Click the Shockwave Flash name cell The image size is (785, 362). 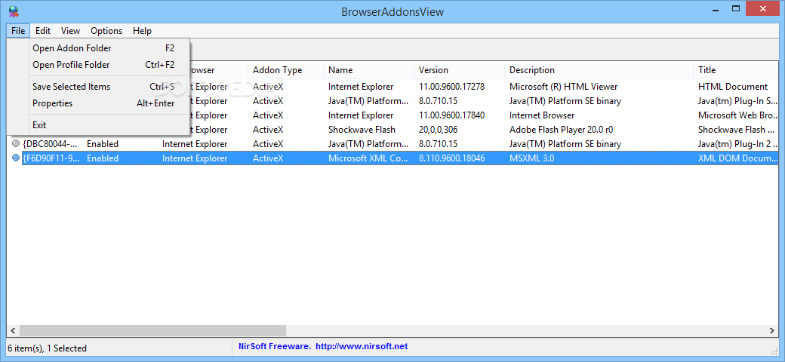(x=362, y=130)
